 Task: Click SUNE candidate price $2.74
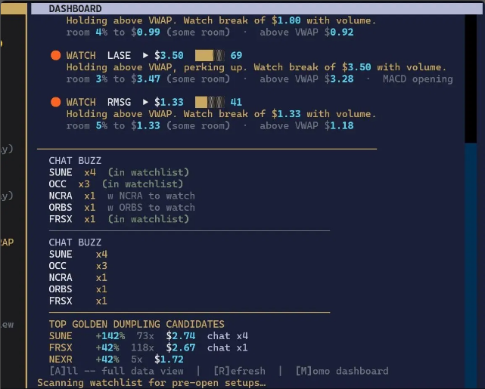(181, 336)
